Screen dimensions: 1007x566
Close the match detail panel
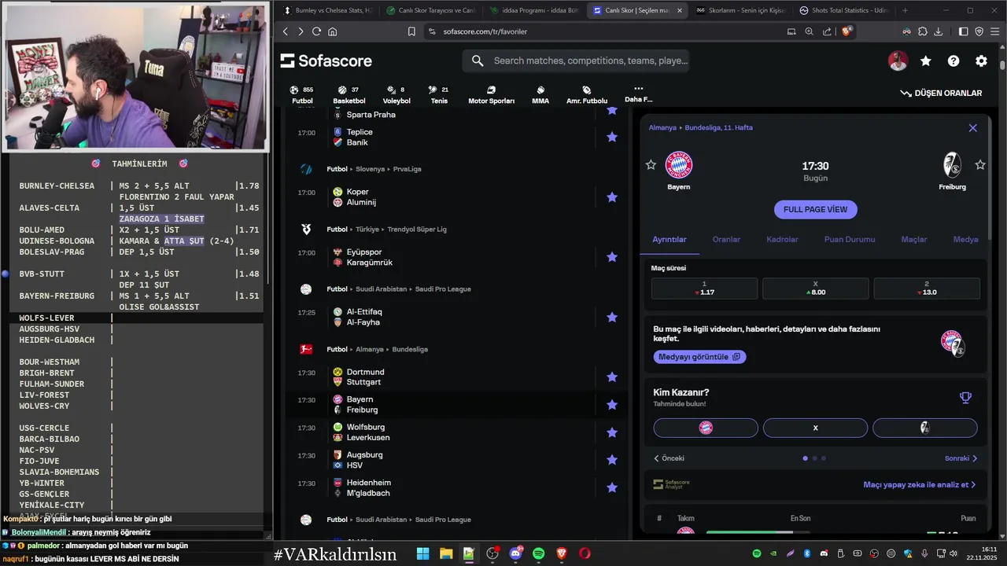(x=972, y=127)
